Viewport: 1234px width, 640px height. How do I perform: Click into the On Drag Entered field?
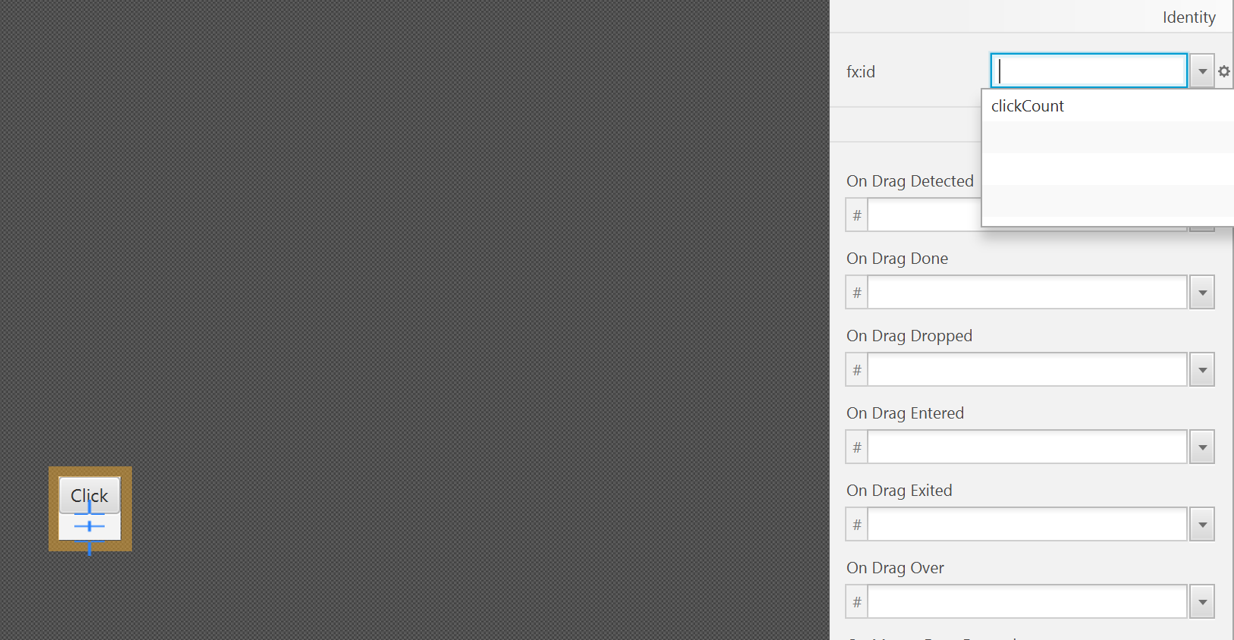(x=1026, y=447)
